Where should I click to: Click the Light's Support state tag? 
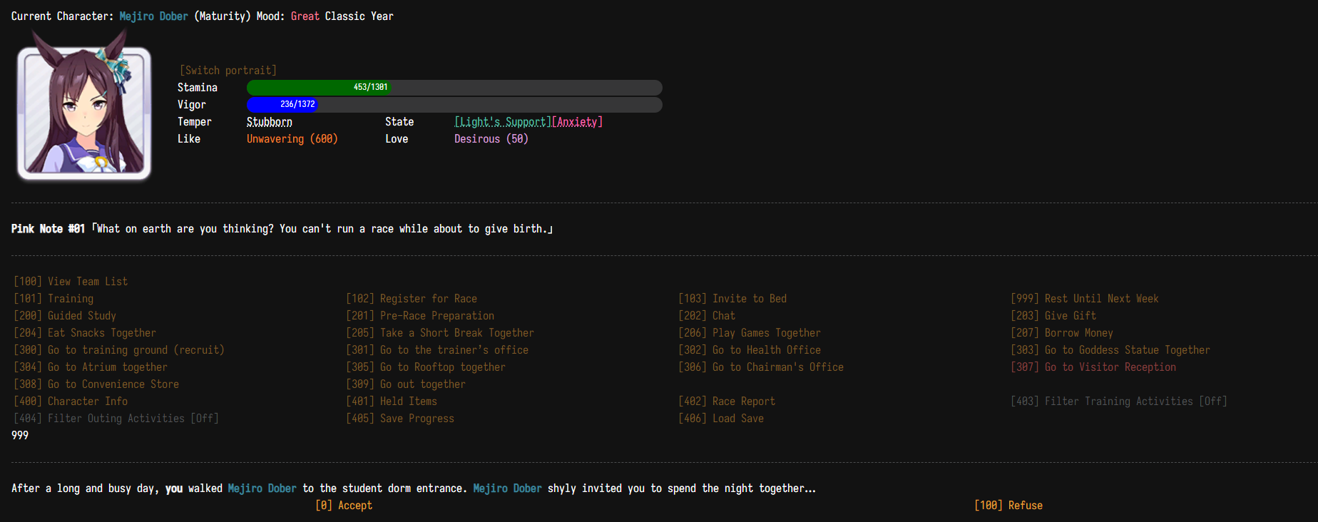pyautogui.click(x=503, y=122)
